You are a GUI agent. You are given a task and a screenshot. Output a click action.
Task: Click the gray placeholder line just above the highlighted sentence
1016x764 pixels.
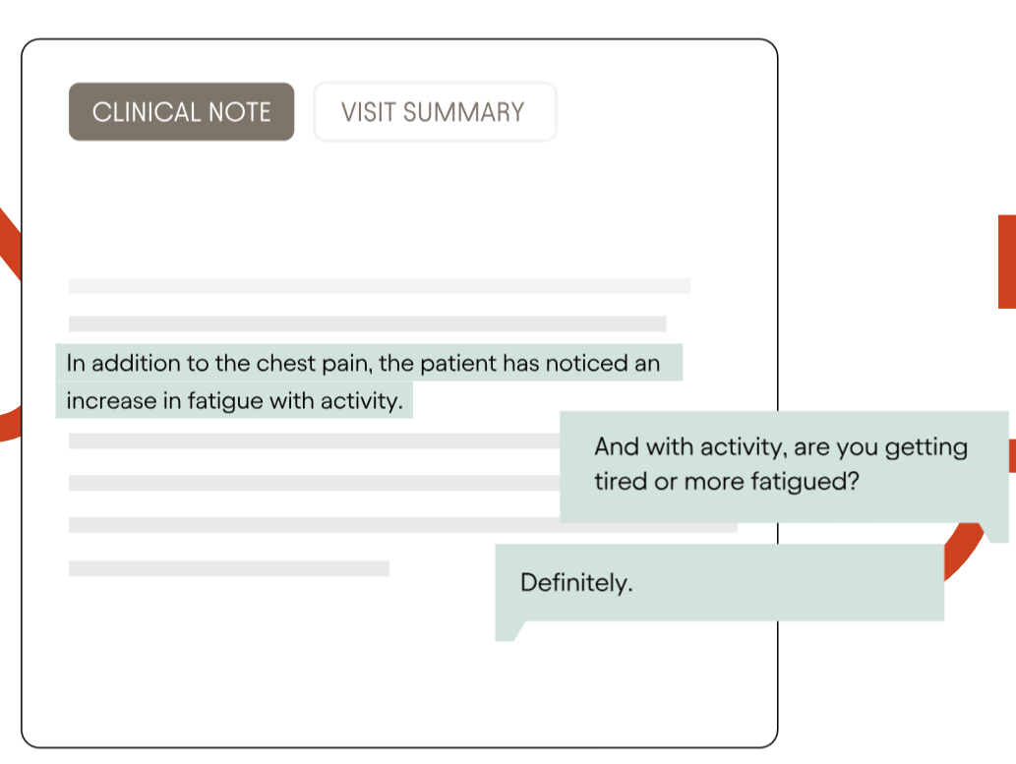(368, 323)
